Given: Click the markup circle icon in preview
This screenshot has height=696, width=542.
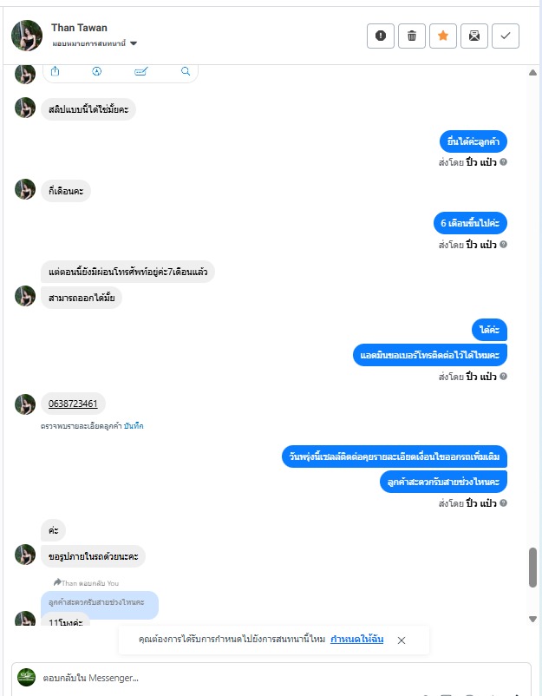Looking at the screenshot, I should tap(96, 71).
